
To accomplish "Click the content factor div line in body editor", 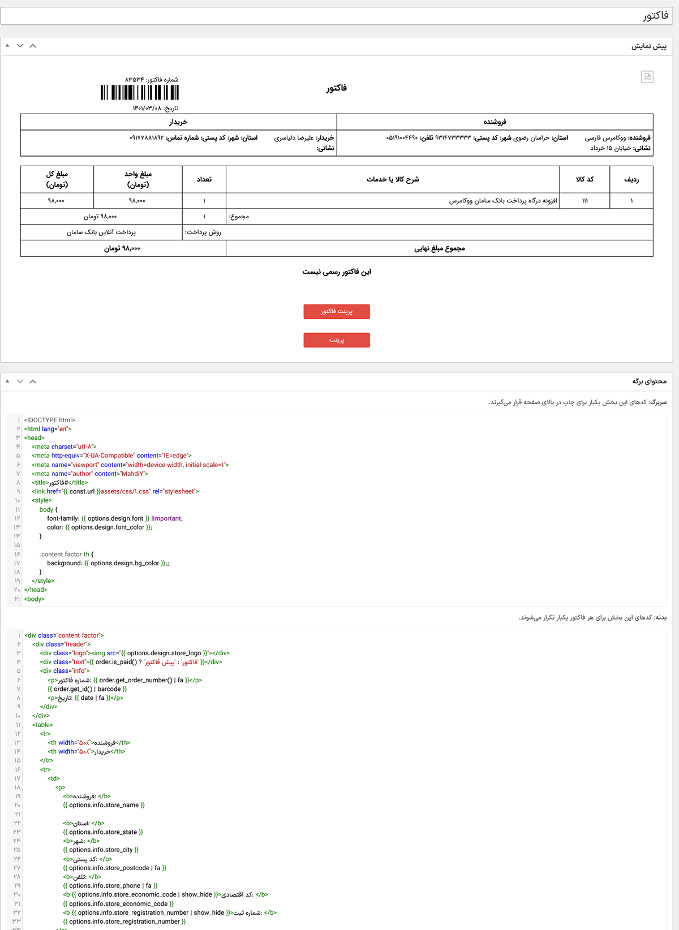I will pos(64,635).
